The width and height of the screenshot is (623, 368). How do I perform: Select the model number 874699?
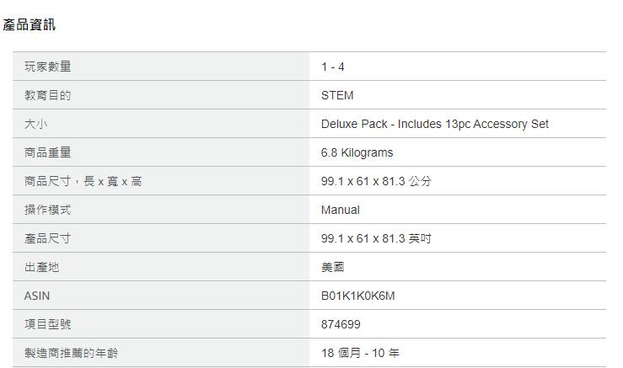341,324
